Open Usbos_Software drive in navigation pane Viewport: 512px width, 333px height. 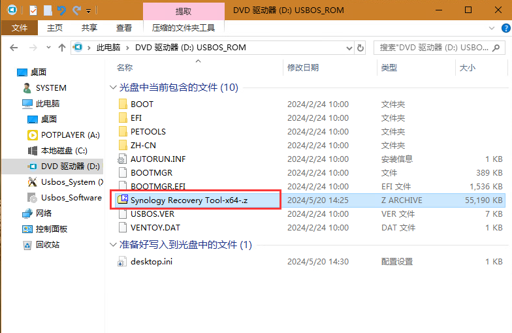(x=65, y=197)
